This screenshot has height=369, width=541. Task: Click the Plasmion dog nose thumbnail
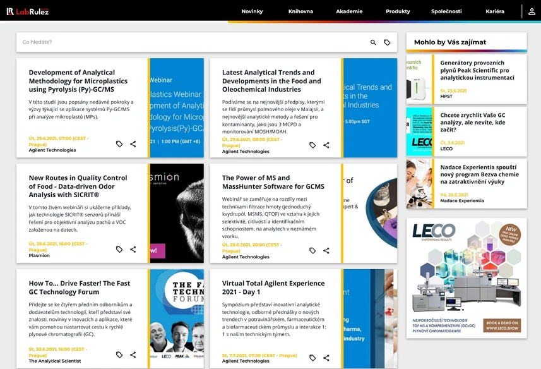tap(177, 213)
